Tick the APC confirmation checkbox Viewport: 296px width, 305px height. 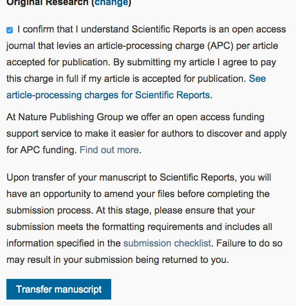coord(10,30)
